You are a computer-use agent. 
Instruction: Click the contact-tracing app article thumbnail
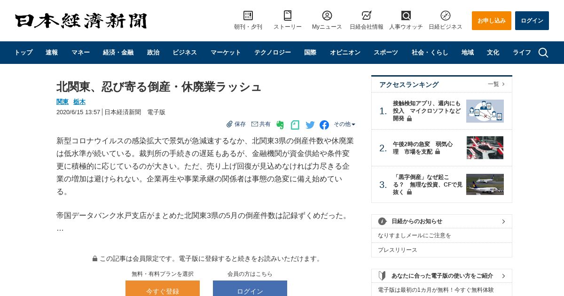[x=485, y=111]
